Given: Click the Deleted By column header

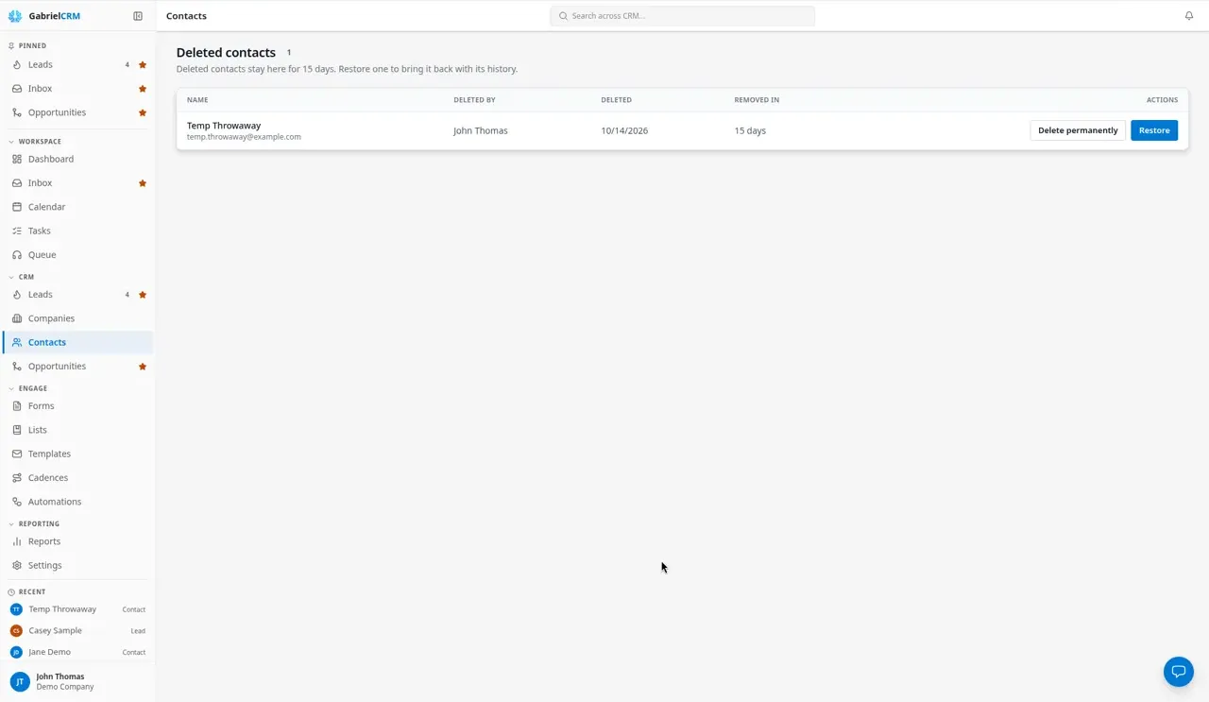Looking at the screenshot, I should (x=474, y=100).
